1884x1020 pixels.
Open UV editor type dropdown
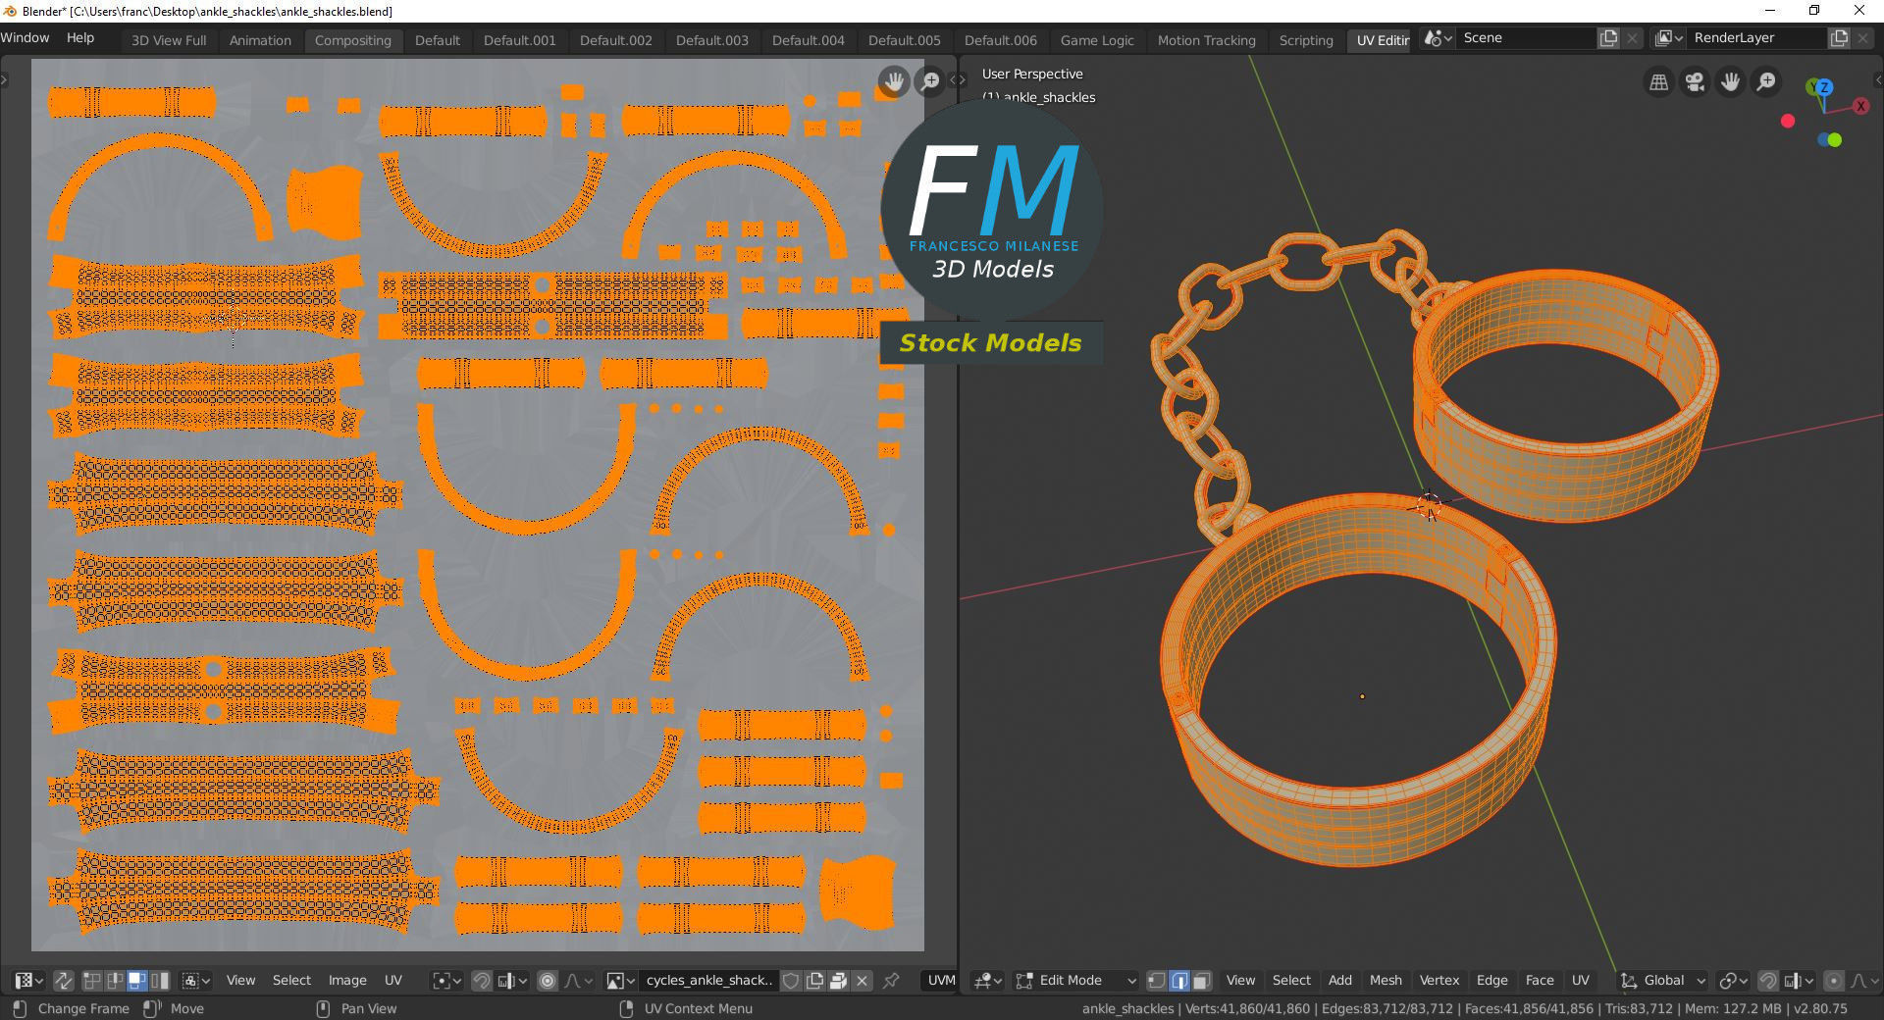click(28, 980)
